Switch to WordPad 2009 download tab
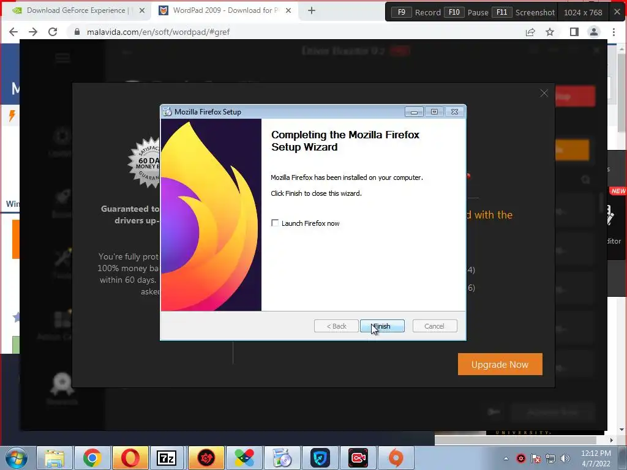Viewport: 627px width, 470px height. coord(225,11)
